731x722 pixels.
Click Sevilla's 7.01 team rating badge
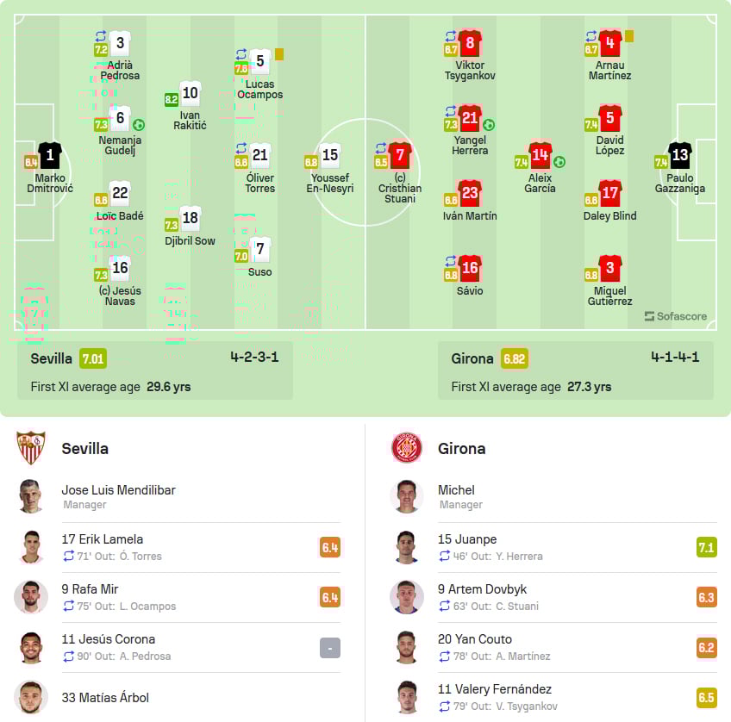coord(93,358)
